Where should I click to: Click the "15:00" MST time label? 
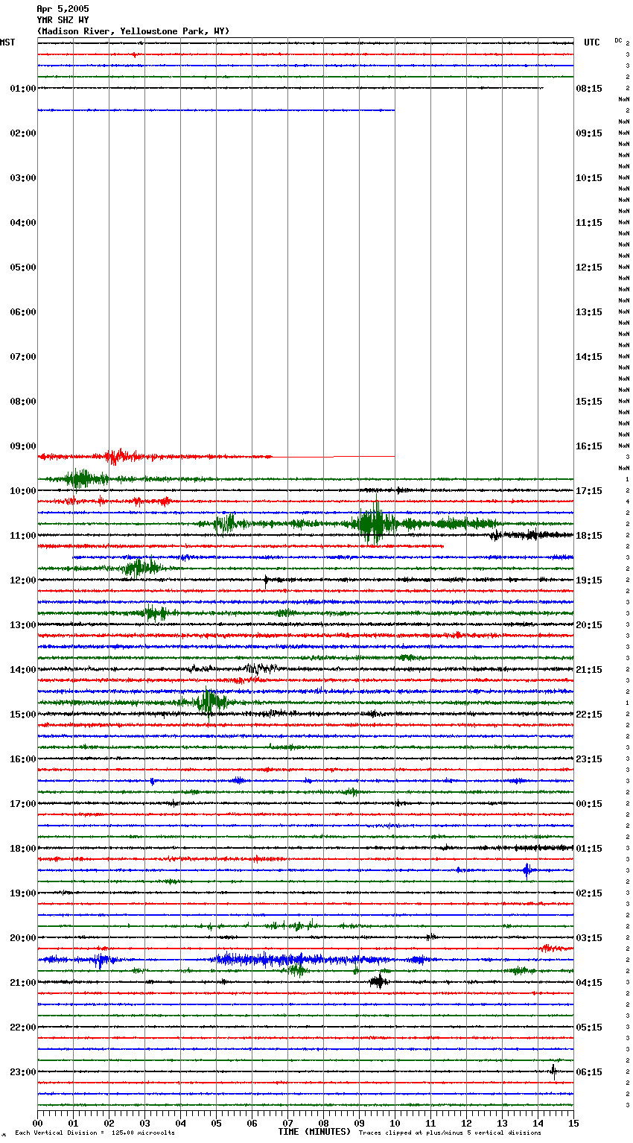(x=23, y=715)
